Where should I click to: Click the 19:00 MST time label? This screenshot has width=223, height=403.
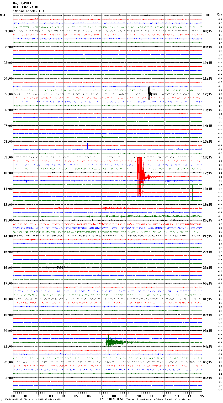8,315
